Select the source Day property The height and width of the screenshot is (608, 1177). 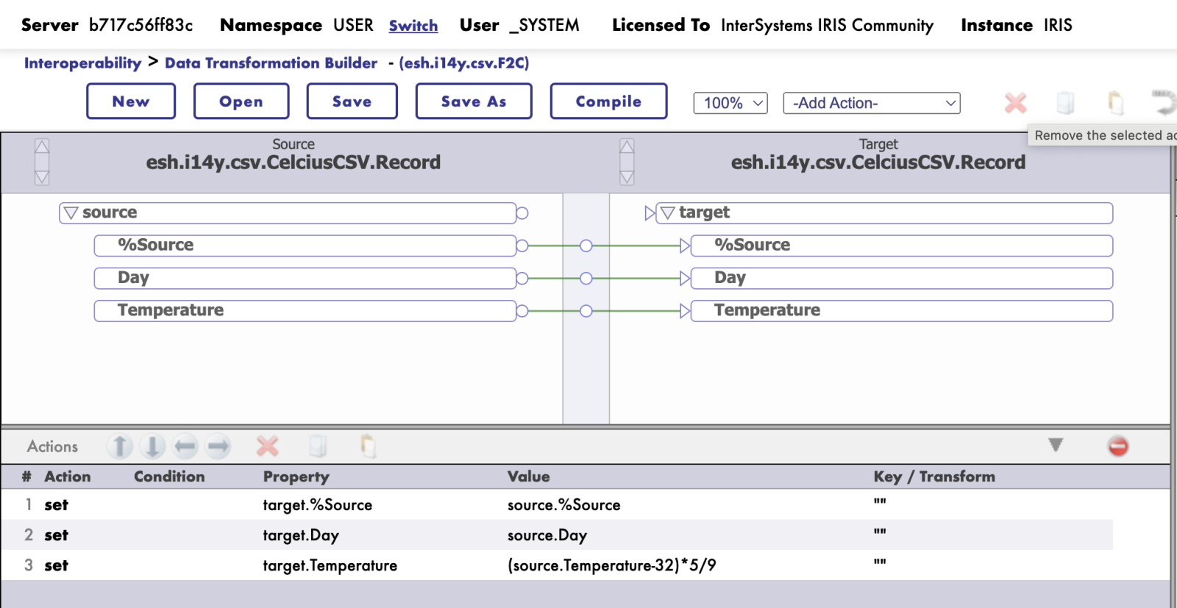[305, 278]
